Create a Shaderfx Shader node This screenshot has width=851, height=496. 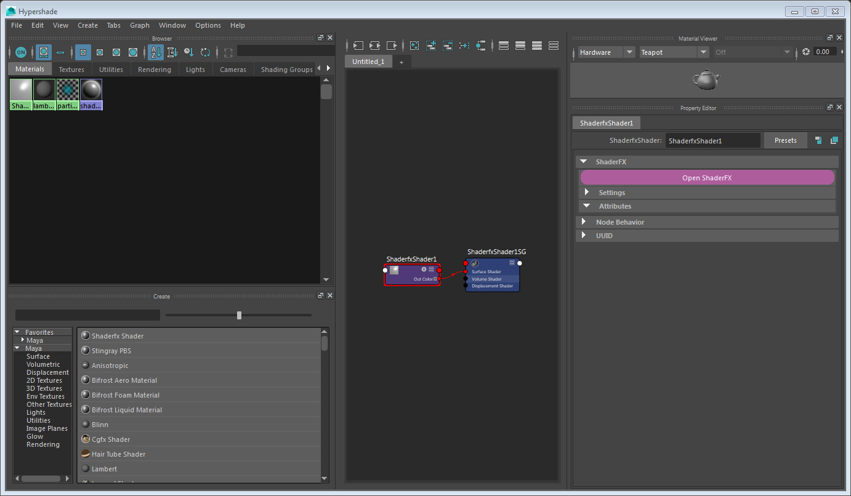[200, 336]
